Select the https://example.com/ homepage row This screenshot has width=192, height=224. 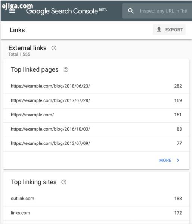pos(96,115)
